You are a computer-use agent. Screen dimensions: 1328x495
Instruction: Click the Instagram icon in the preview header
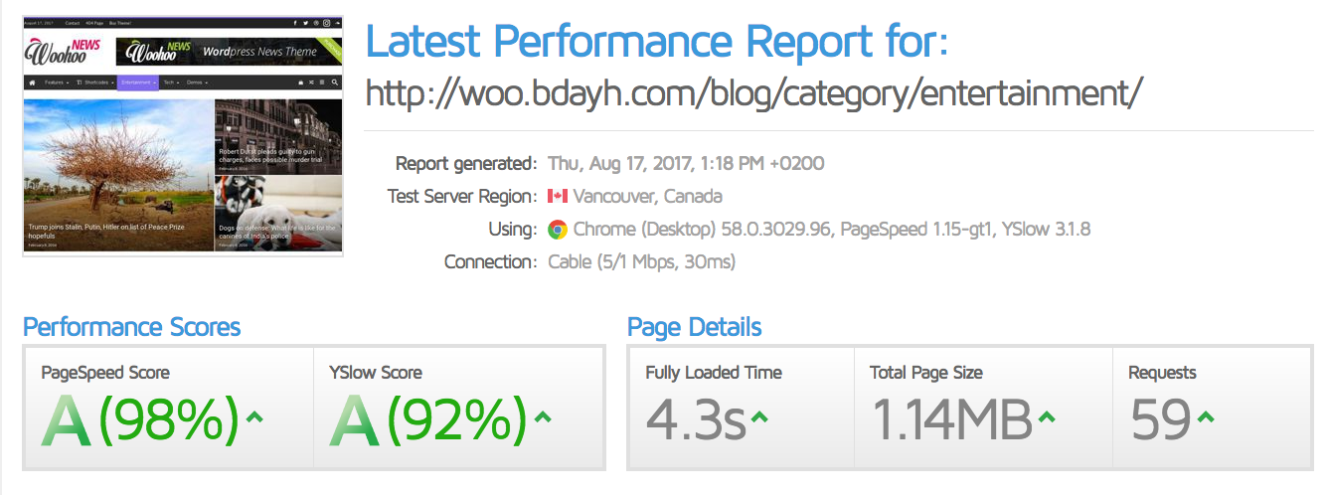[325, 22]
